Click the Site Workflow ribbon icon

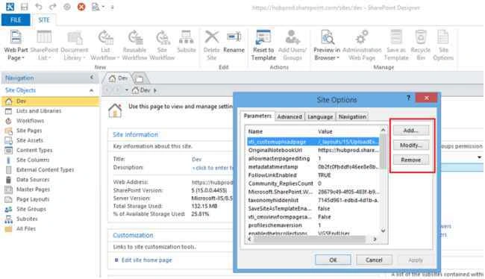(162, 38)
